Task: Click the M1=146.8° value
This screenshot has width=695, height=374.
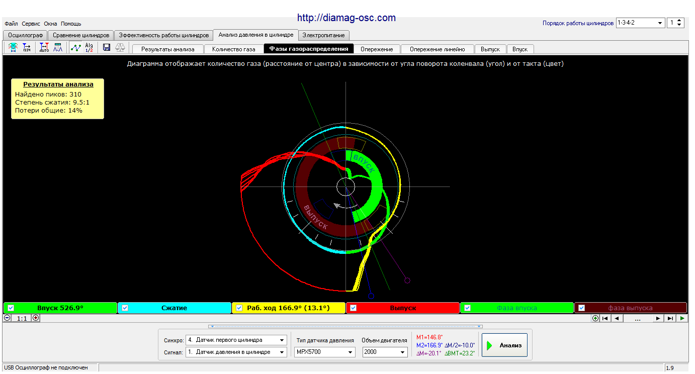Action: (429, 337)
